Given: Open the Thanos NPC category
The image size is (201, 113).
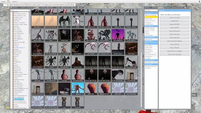Looking at the screenshot, I should (x=16, y=94).
